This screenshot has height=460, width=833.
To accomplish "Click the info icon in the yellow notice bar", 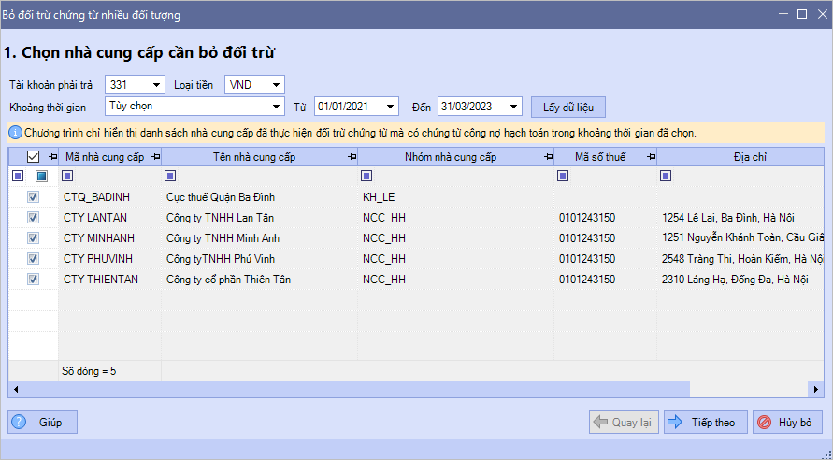I will tap(15, 133).
